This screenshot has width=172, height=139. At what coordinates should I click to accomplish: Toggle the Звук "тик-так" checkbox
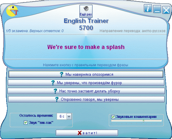[x=26, y=123]
